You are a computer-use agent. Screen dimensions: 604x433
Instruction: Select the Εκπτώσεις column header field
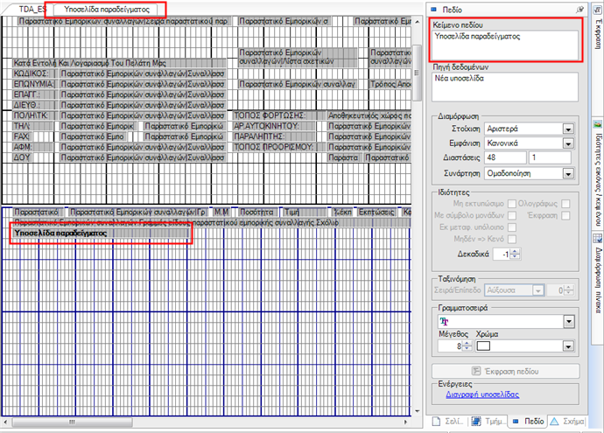coord(376,212)
